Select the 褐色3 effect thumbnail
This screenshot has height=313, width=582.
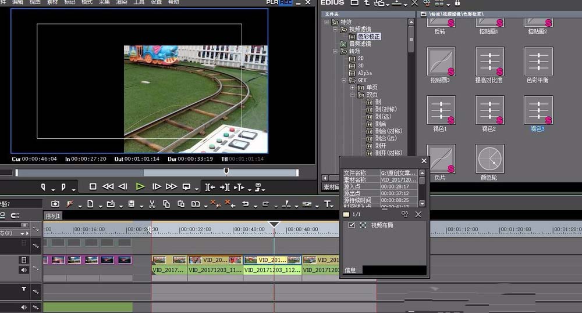click(538, 110)
